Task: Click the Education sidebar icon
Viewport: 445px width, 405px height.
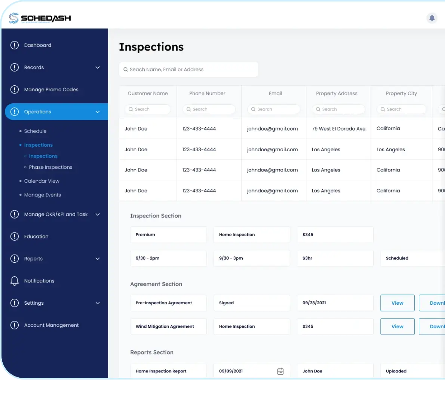Action: [15, 236]
